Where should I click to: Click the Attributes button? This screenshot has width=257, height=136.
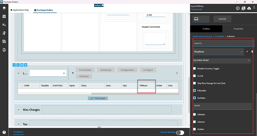coord(84,76)
